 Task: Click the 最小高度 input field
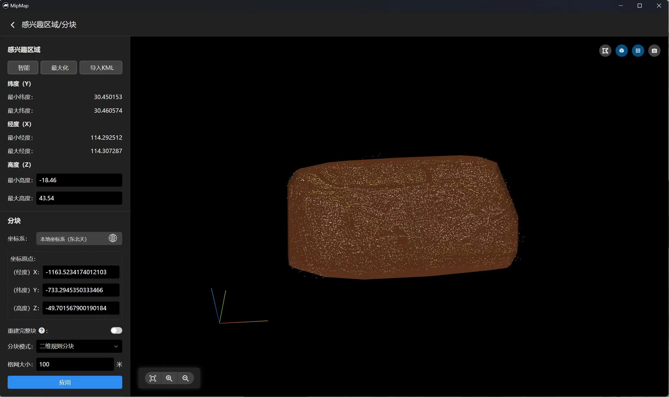pos(79,180)
